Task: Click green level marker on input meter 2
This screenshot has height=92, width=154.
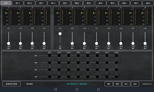Action: pyautogui.click(x=18, y=13)
